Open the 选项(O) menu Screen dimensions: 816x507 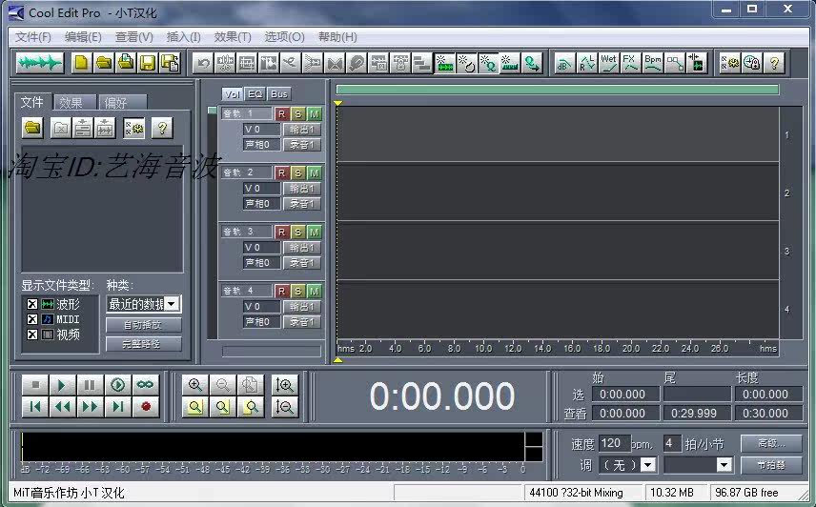284,37
